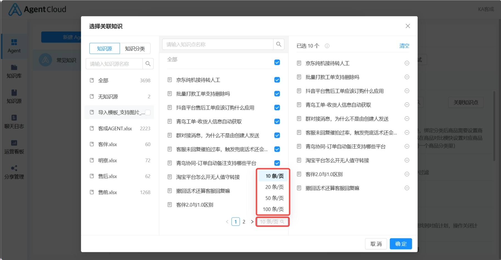Select page 1 in pagination

click(x=236, y=222)
